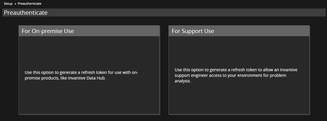This screenshot has width=327, height=121.
Task: Click the » breadcrumb separator
Action: [x=15, y=4]
